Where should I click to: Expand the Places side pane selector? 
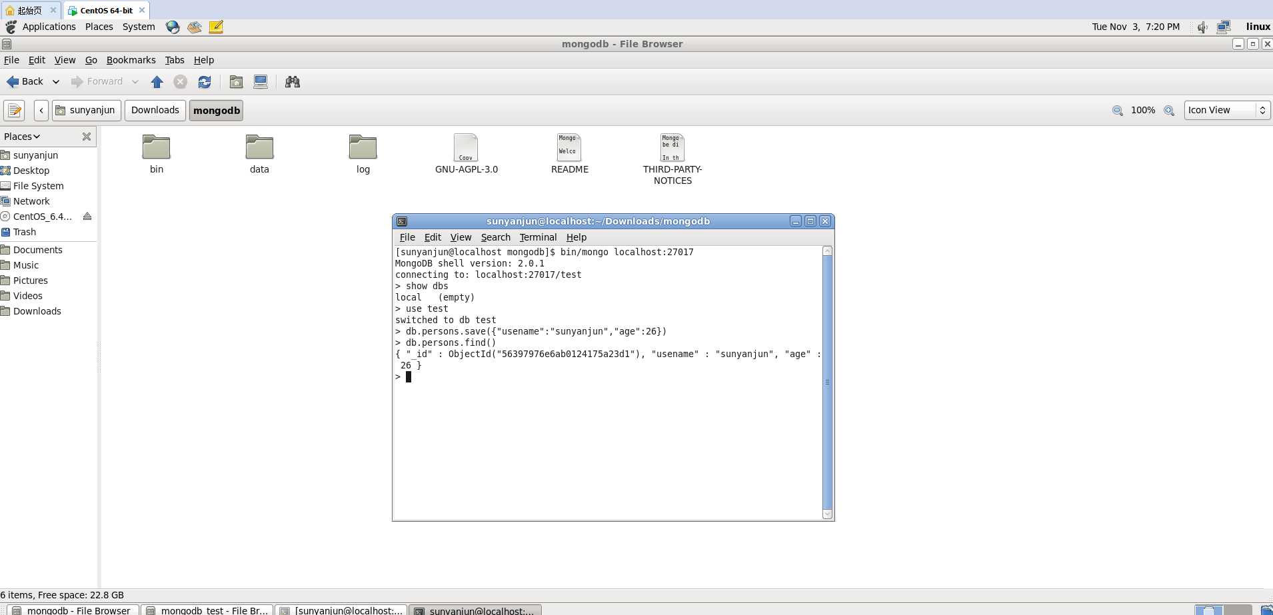tap(22, 137)
